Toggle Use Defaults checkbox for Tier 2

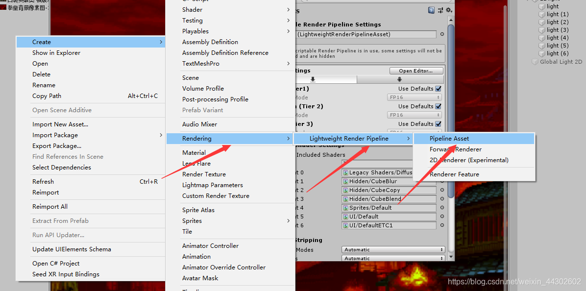tap(439, 106)
